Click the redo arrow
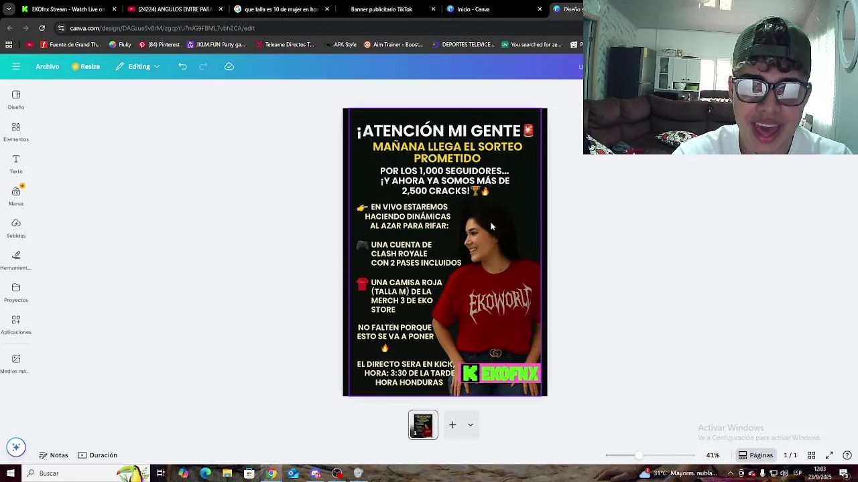858x482 pixels. click(x=203, y=66)
